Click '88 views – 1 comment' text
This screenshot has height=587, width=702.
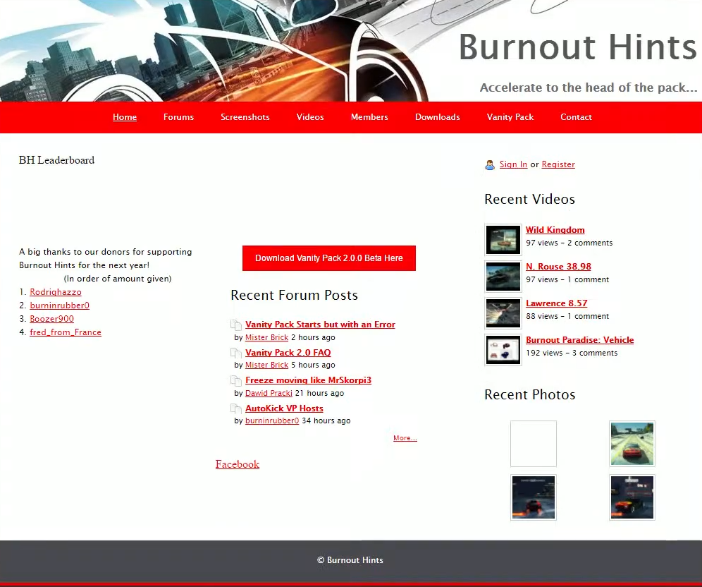point(567,316)
